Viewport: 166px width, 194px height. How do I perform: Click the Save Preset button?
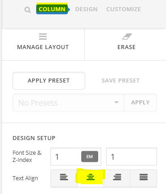(x=120, y=81)
